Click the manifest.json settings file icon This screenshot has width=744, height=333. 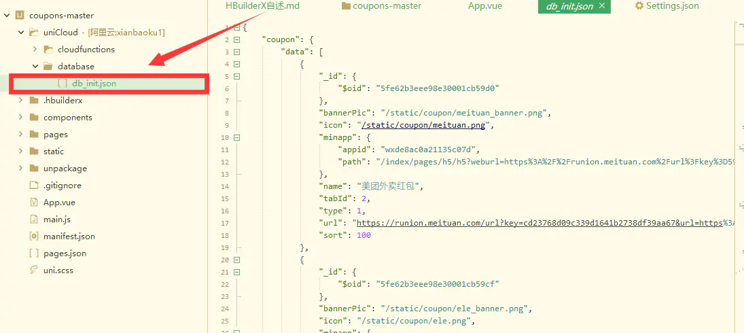(34, 236)
